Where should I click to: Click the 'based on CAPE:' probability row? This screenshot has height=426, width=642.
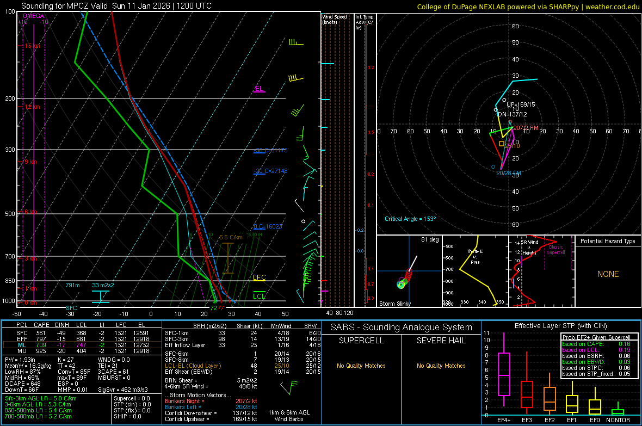coord(596,344)
